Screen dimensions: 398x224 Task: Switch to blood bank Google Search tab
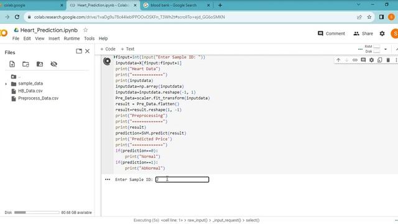pos(174,5)
